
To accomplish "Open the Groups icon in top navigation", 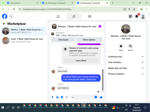I will pos(89,16).
